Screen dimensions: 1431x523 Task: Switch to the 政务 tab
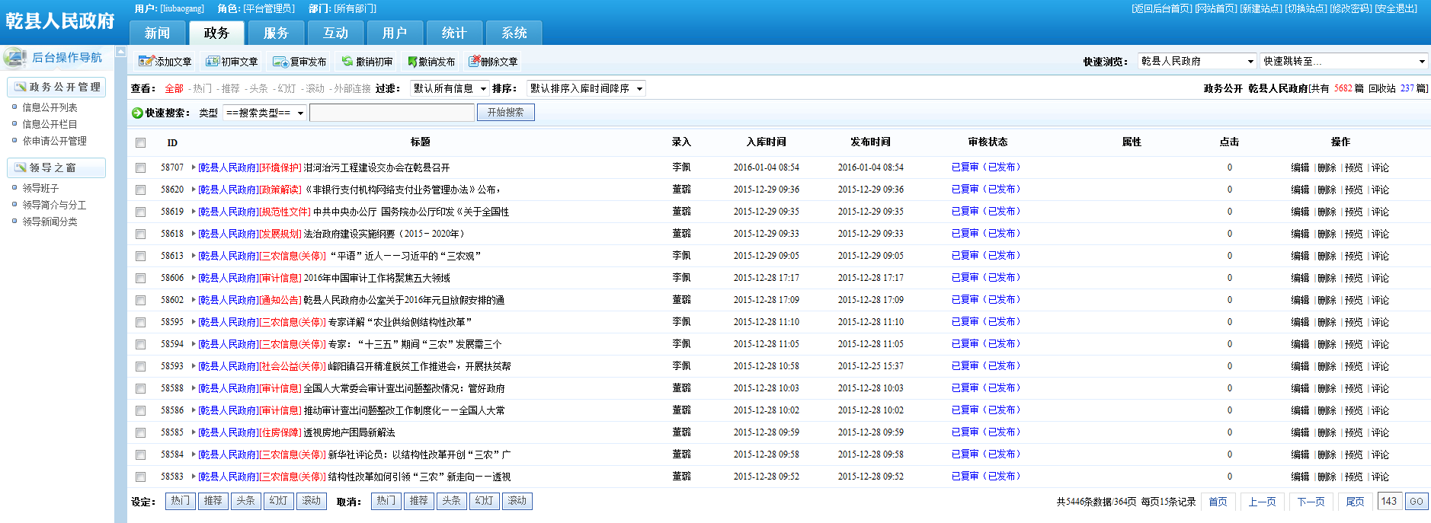click(x=216, y=33)
